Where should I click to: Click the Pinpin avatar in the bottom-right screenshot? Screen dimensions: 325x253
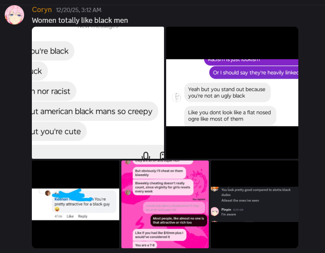(x=215, y=212)
